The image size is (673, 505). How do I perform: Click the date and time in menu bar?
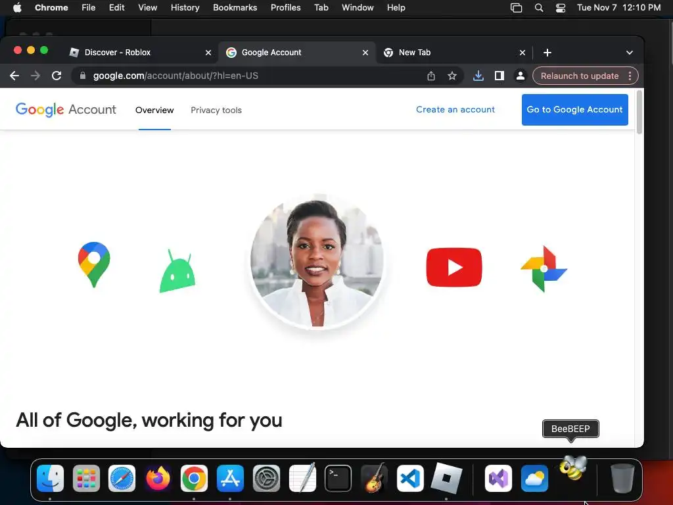pos(618,7)
